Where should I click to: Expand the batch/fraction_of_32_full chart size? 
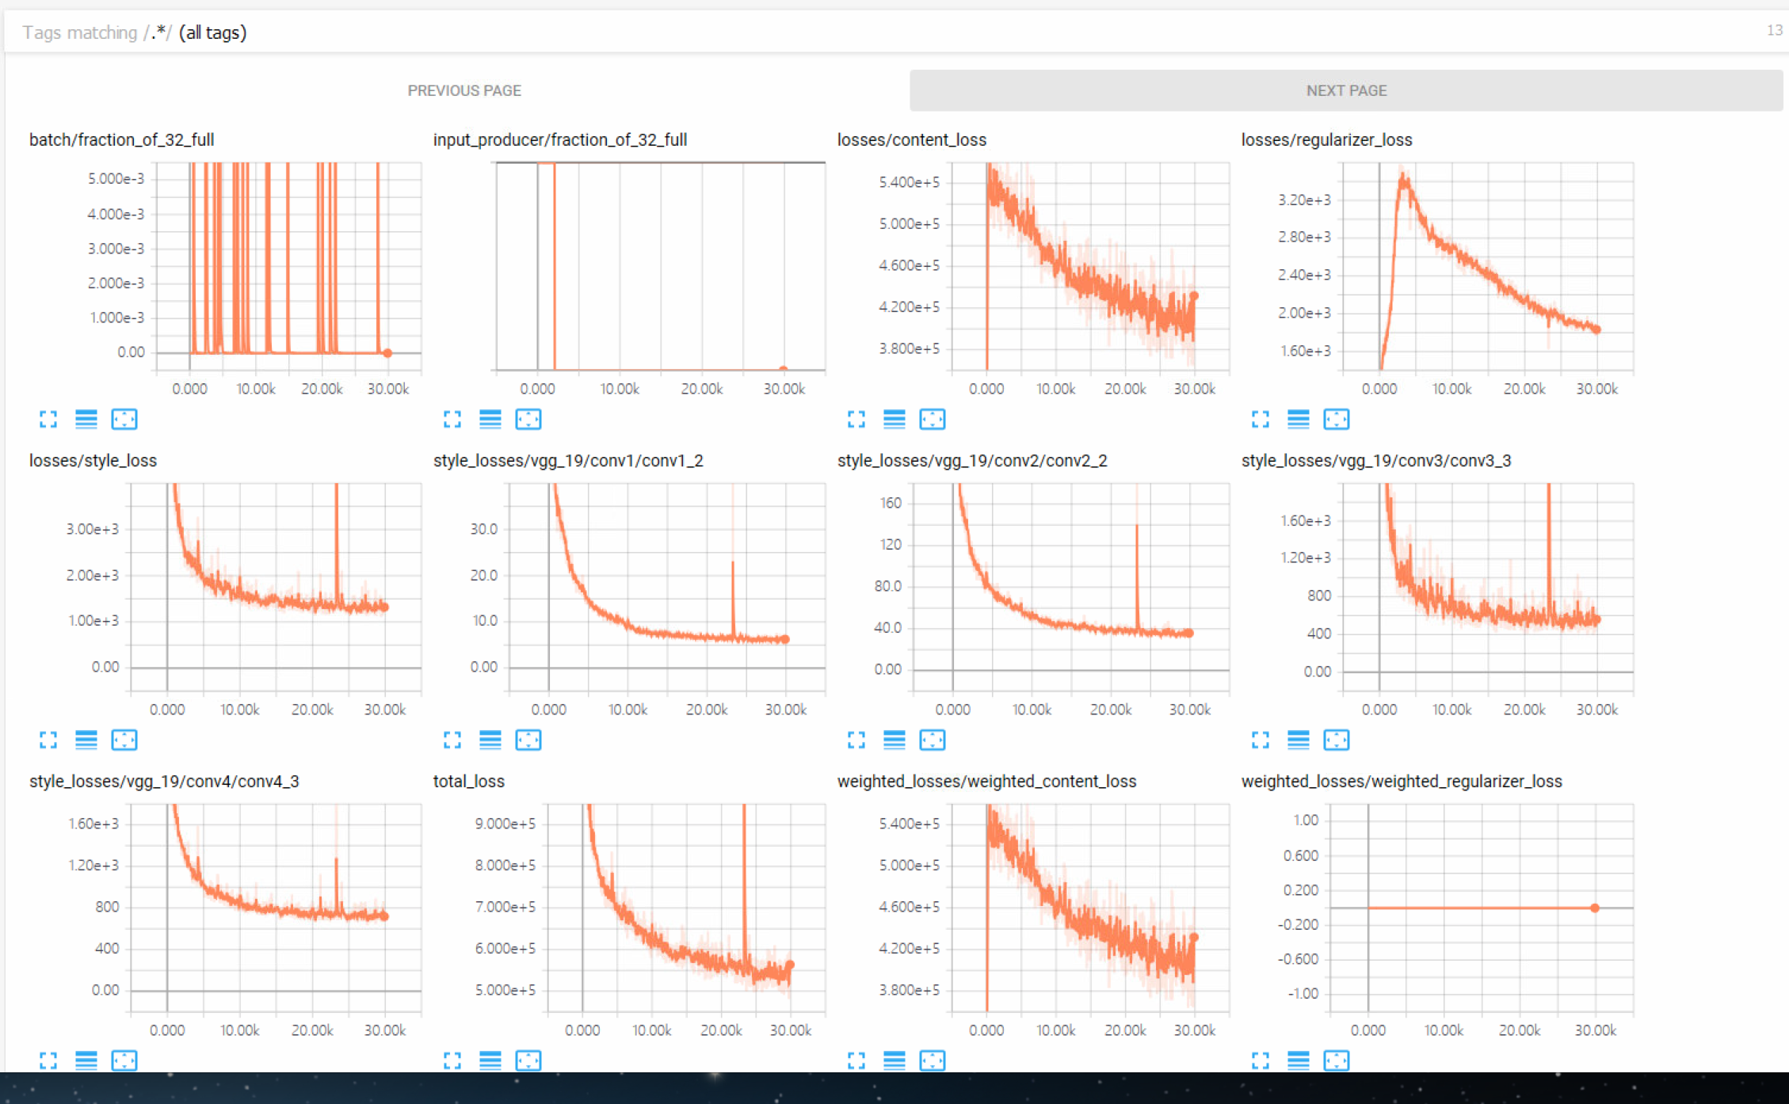coord(48,420)
